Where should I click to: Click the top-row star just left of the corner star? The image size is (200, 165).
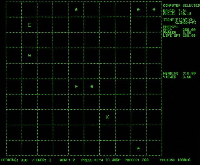coord(138,9)
